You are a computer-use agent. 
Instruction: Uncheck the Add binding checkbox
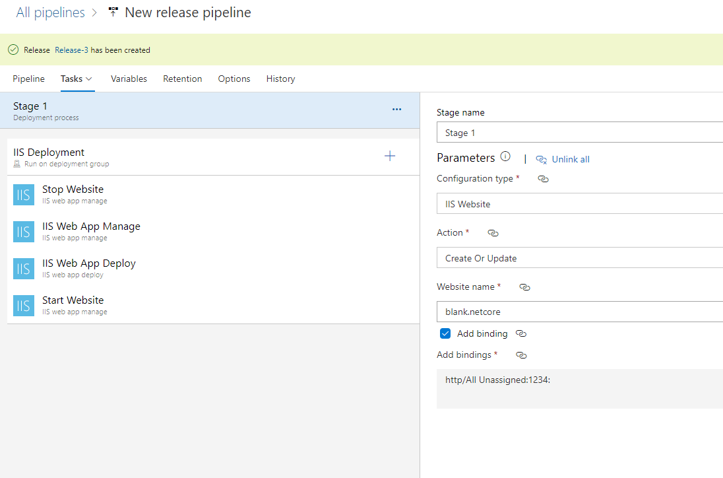pyautogui.click(x=445, y=333)
